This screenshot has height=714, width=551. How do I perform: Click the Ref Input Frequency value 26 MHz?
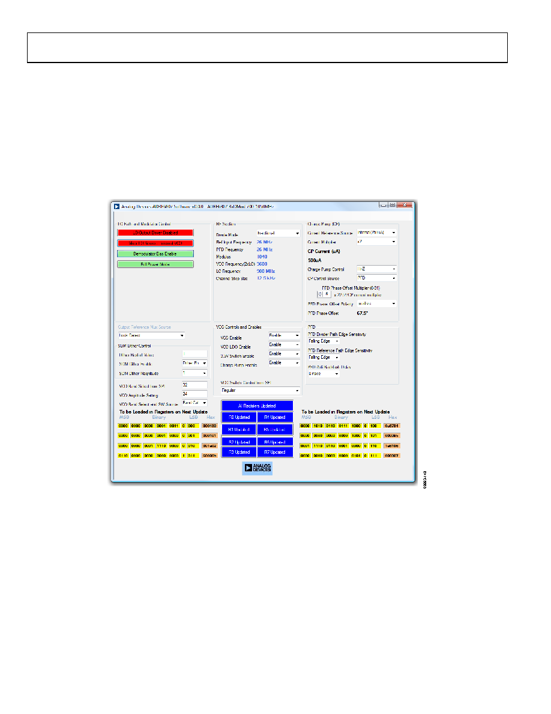tap(265, 242)
